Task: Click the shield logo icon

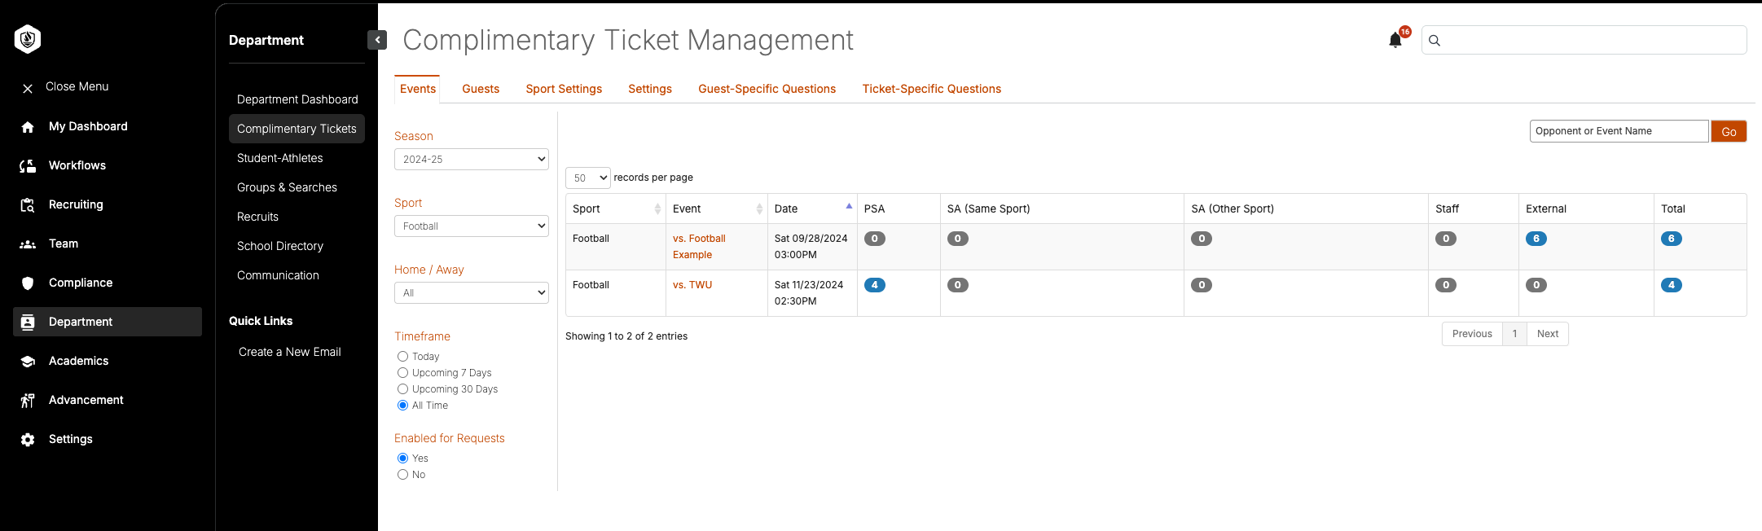Action: tap(28, 39)
